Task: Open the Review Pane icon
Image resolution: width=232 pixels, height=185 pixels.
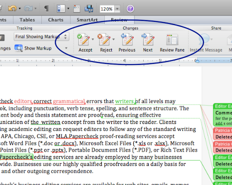Action: pos(172,40)
